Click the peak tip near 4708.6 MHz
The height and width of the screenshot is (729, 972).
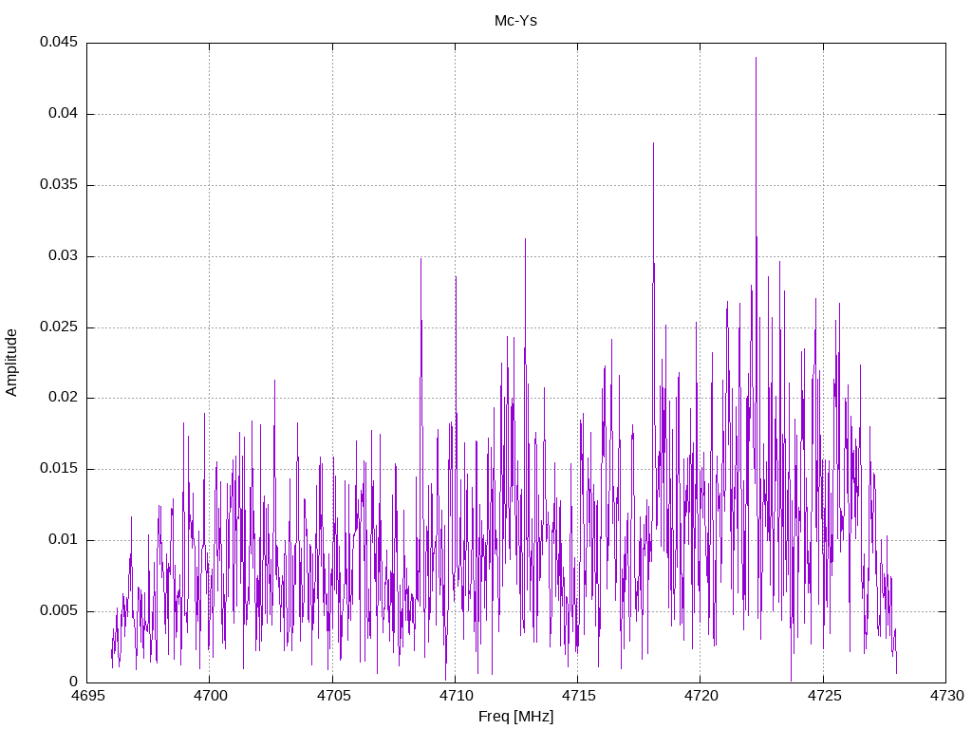[421, 258]
